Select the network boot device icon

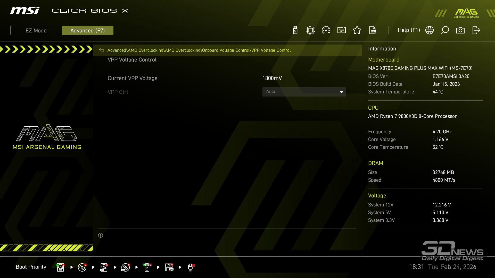coord(191,267)
